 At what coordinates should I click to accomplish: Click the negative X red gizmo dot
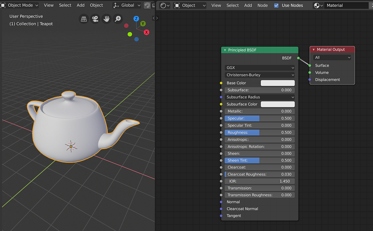[x=126, y=26]
